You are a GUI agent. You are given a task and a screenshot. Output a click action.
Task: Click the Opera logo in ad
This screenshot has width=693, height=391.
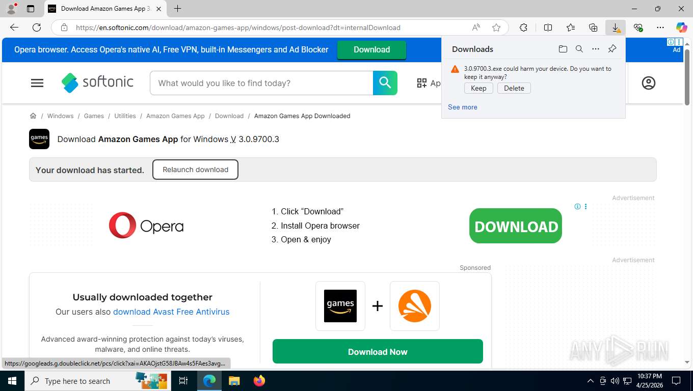(146, 226)
